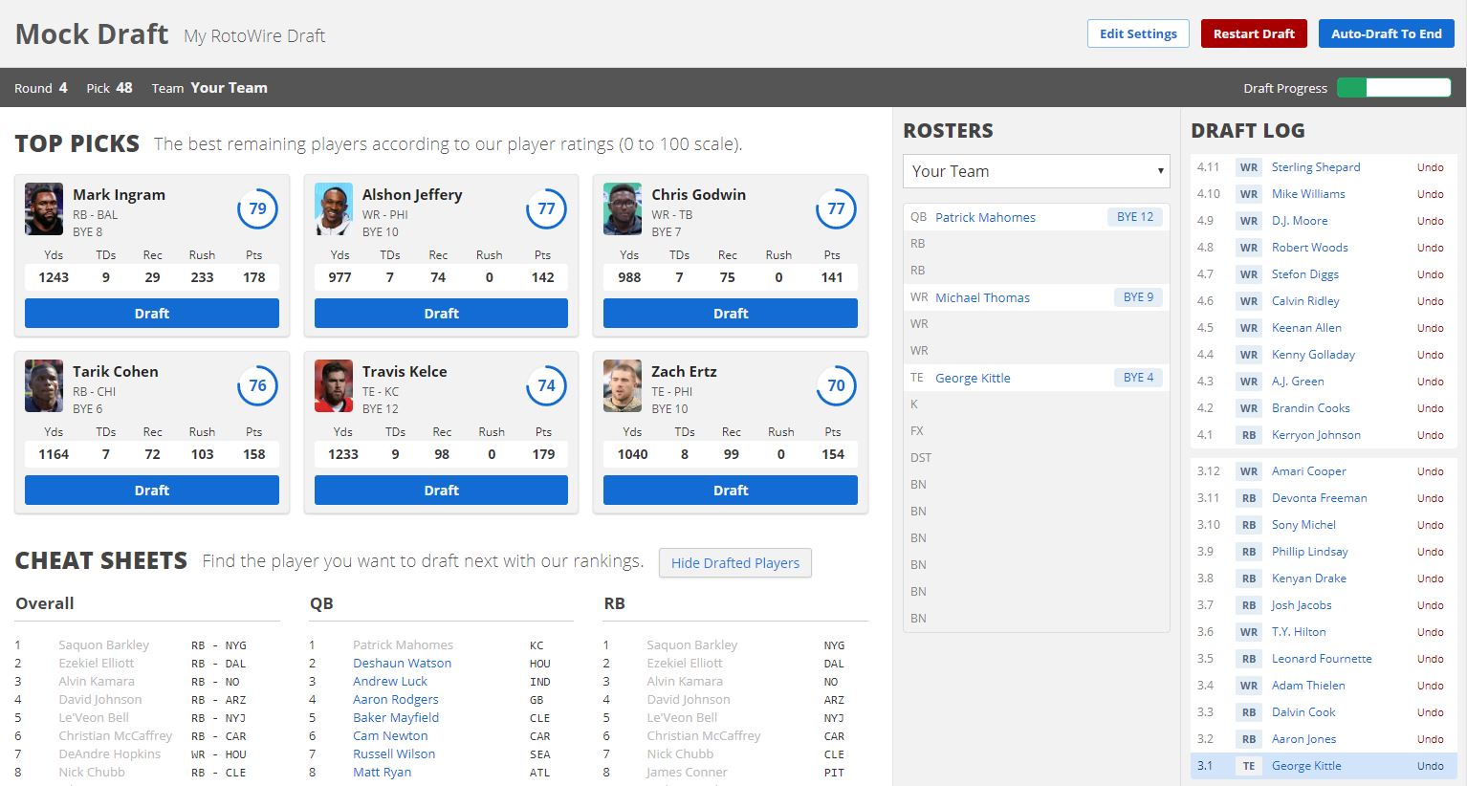Open Leonard Fournette in draft log

click(1322, 659)
